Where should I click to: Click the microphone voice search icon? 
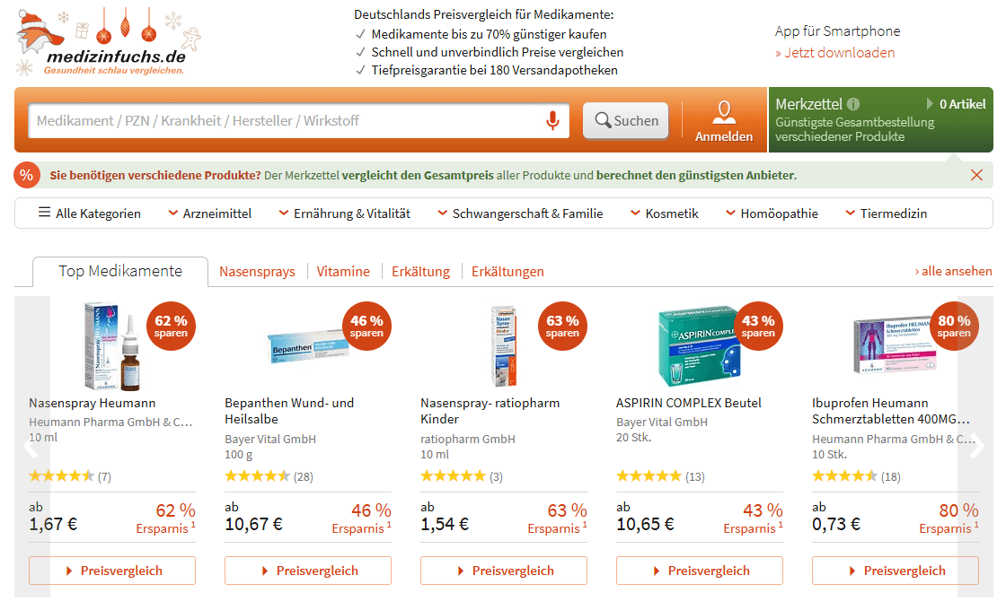click(x=552, y=120)
